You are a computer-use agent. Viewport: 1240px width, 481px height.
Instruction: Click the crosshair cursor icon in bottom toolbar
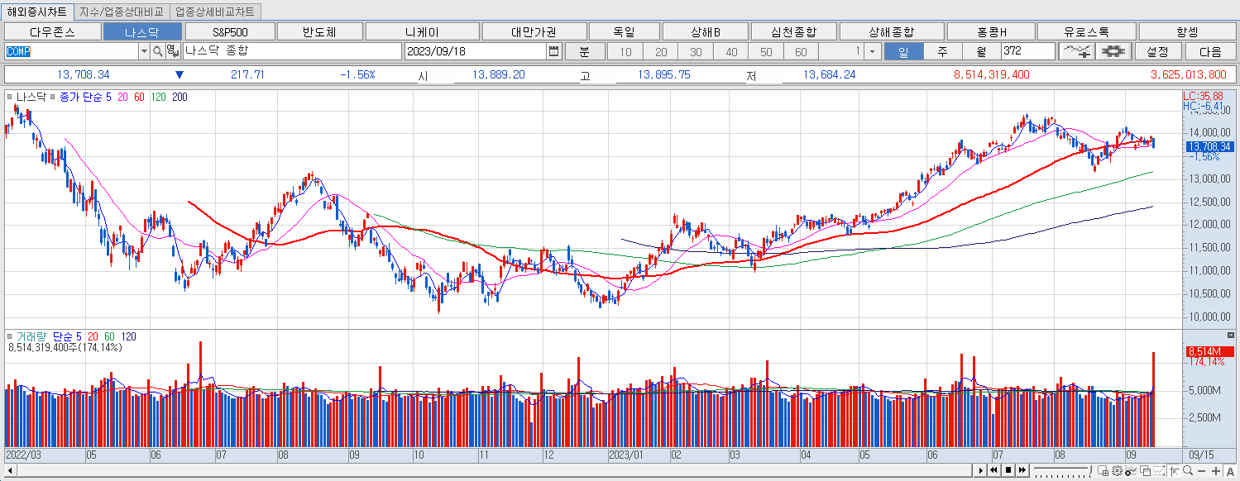pyautogui.click(x=1175, y=471)
